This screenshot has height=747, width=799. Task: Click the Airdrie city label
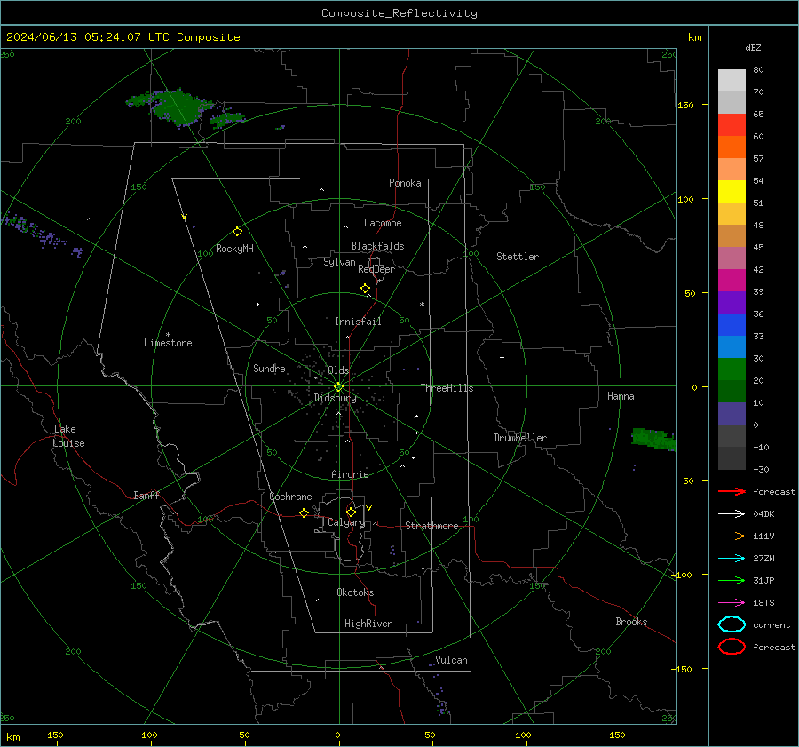pos(350,474)
